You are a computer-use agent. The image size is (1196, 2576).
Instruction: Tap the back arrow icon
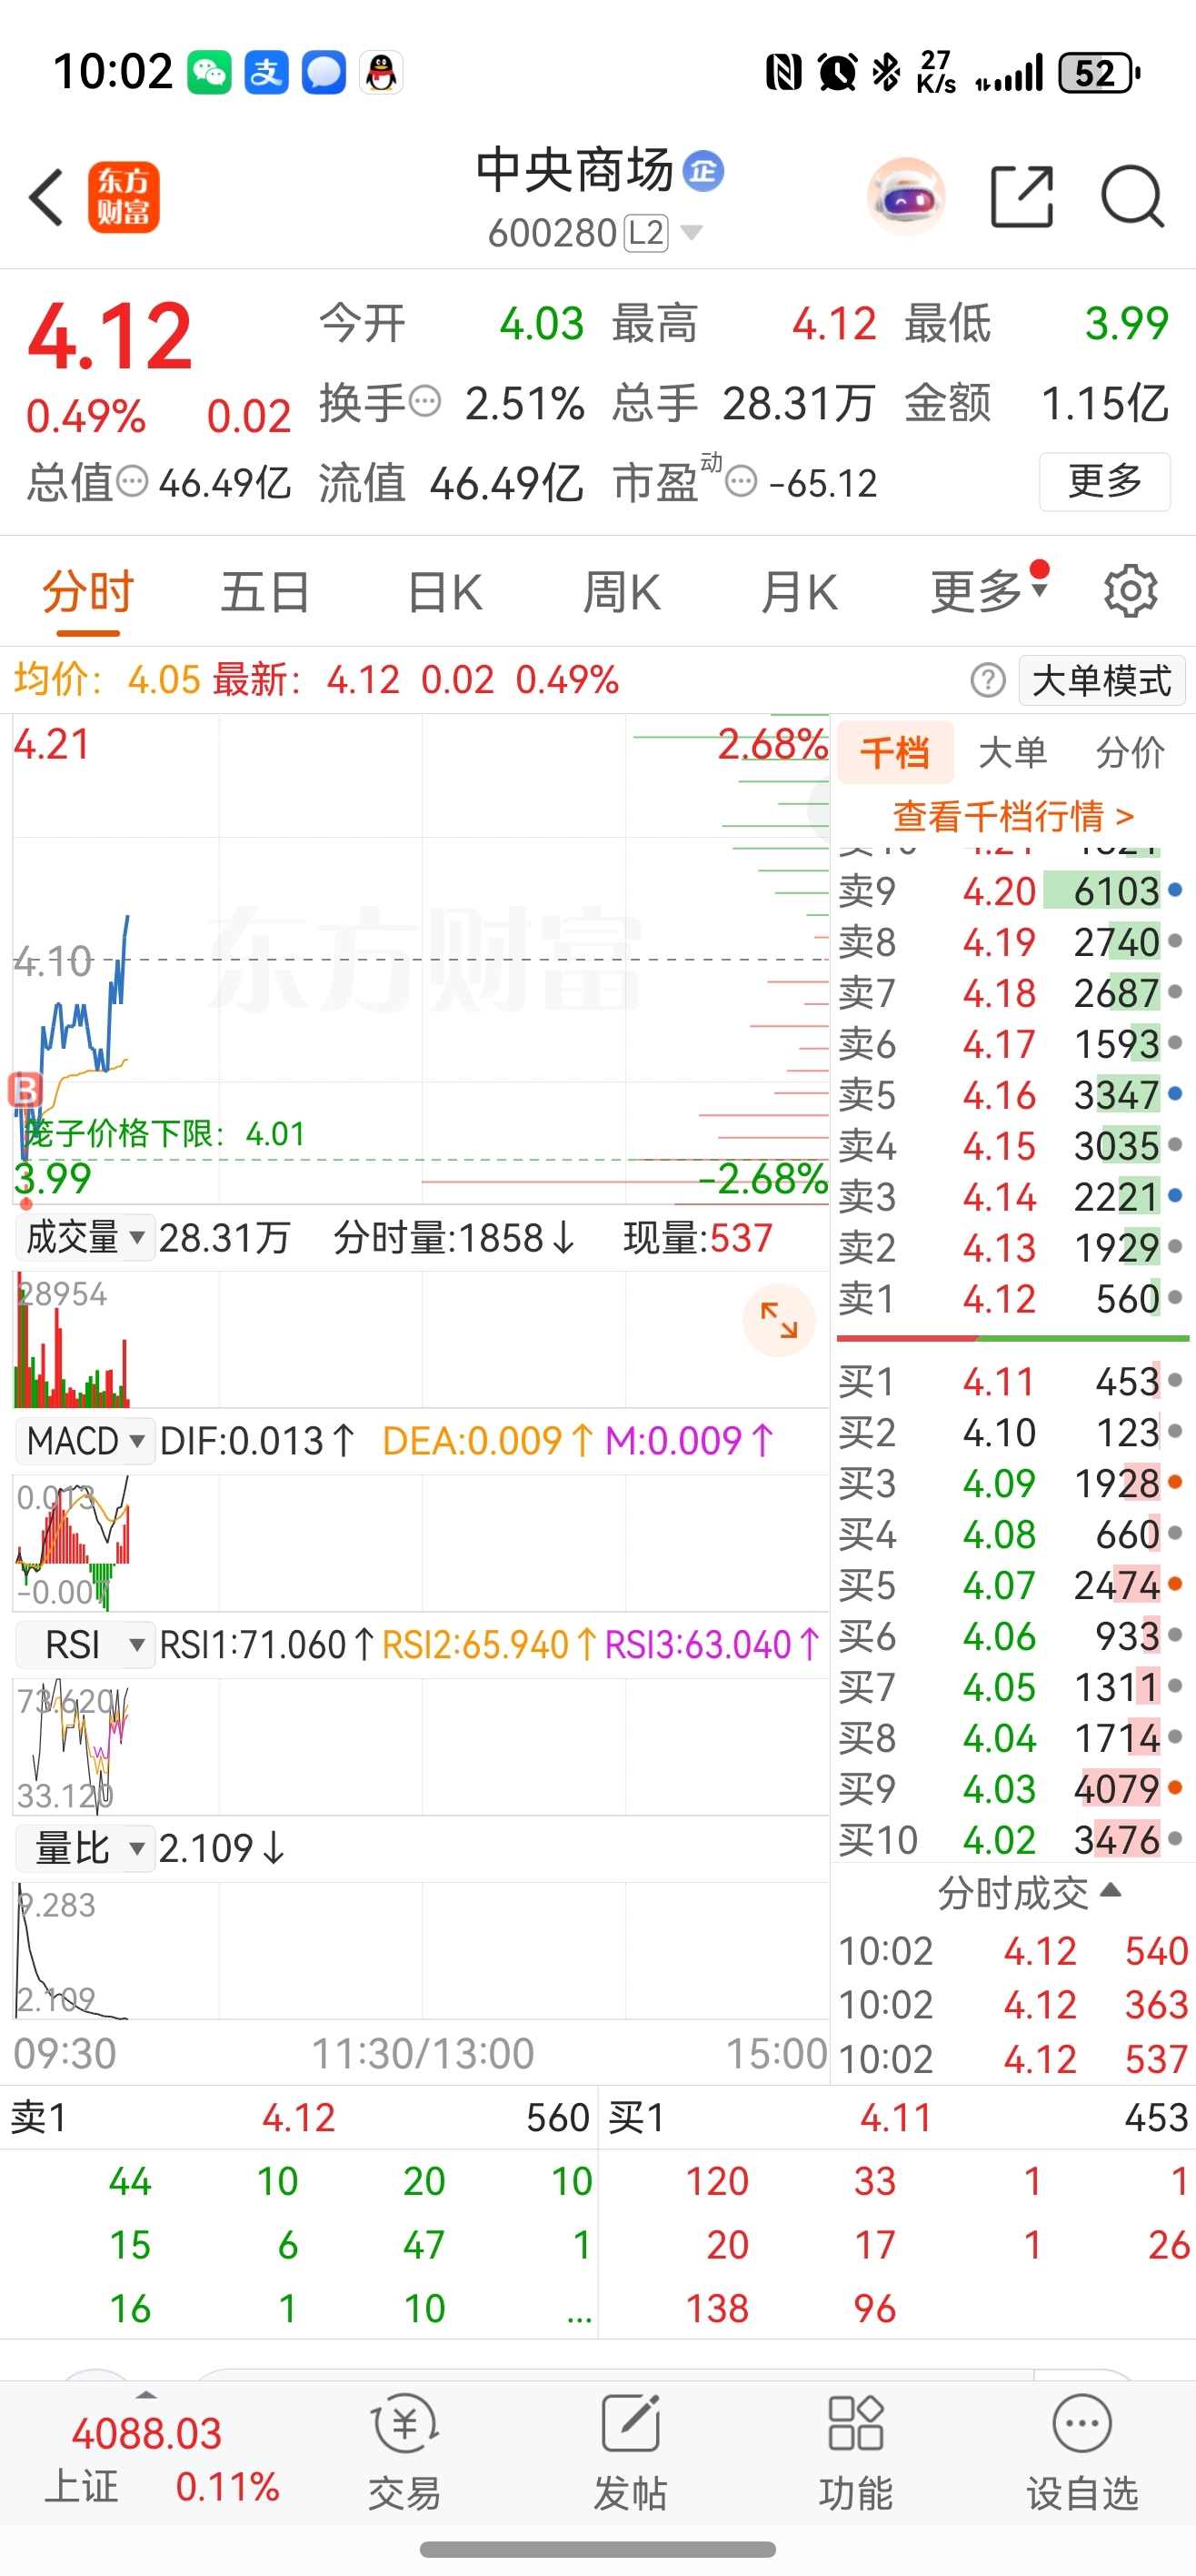point(47,197)
